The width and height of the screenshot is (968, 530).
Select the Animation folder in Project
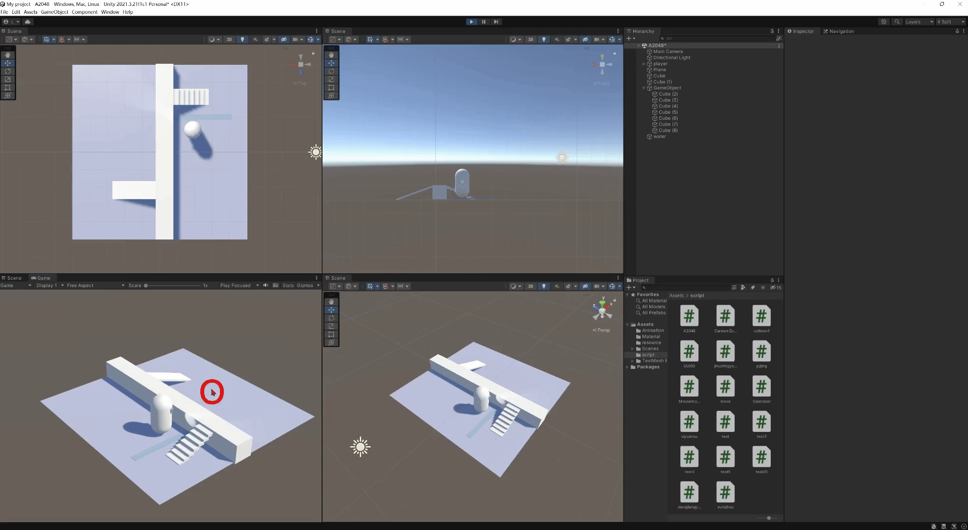tap(652, 330)
